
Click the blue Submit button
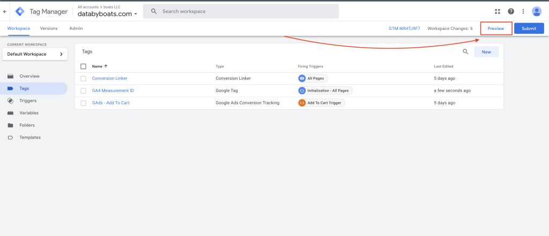pyautogui.click(x=529, y=29)
